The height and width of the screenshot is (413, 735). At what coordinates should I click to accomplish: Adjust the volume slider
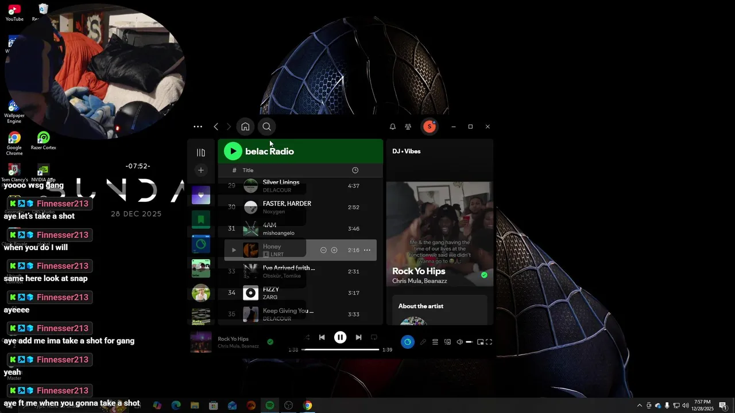pos(469,342)
